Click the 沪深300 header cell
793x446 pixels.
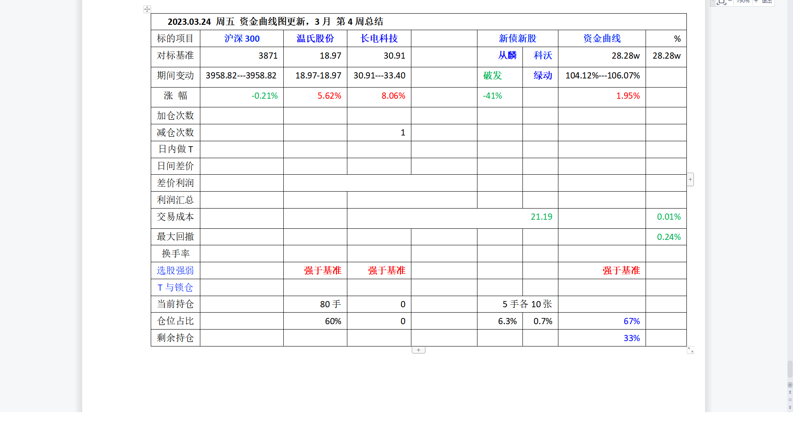242,38
